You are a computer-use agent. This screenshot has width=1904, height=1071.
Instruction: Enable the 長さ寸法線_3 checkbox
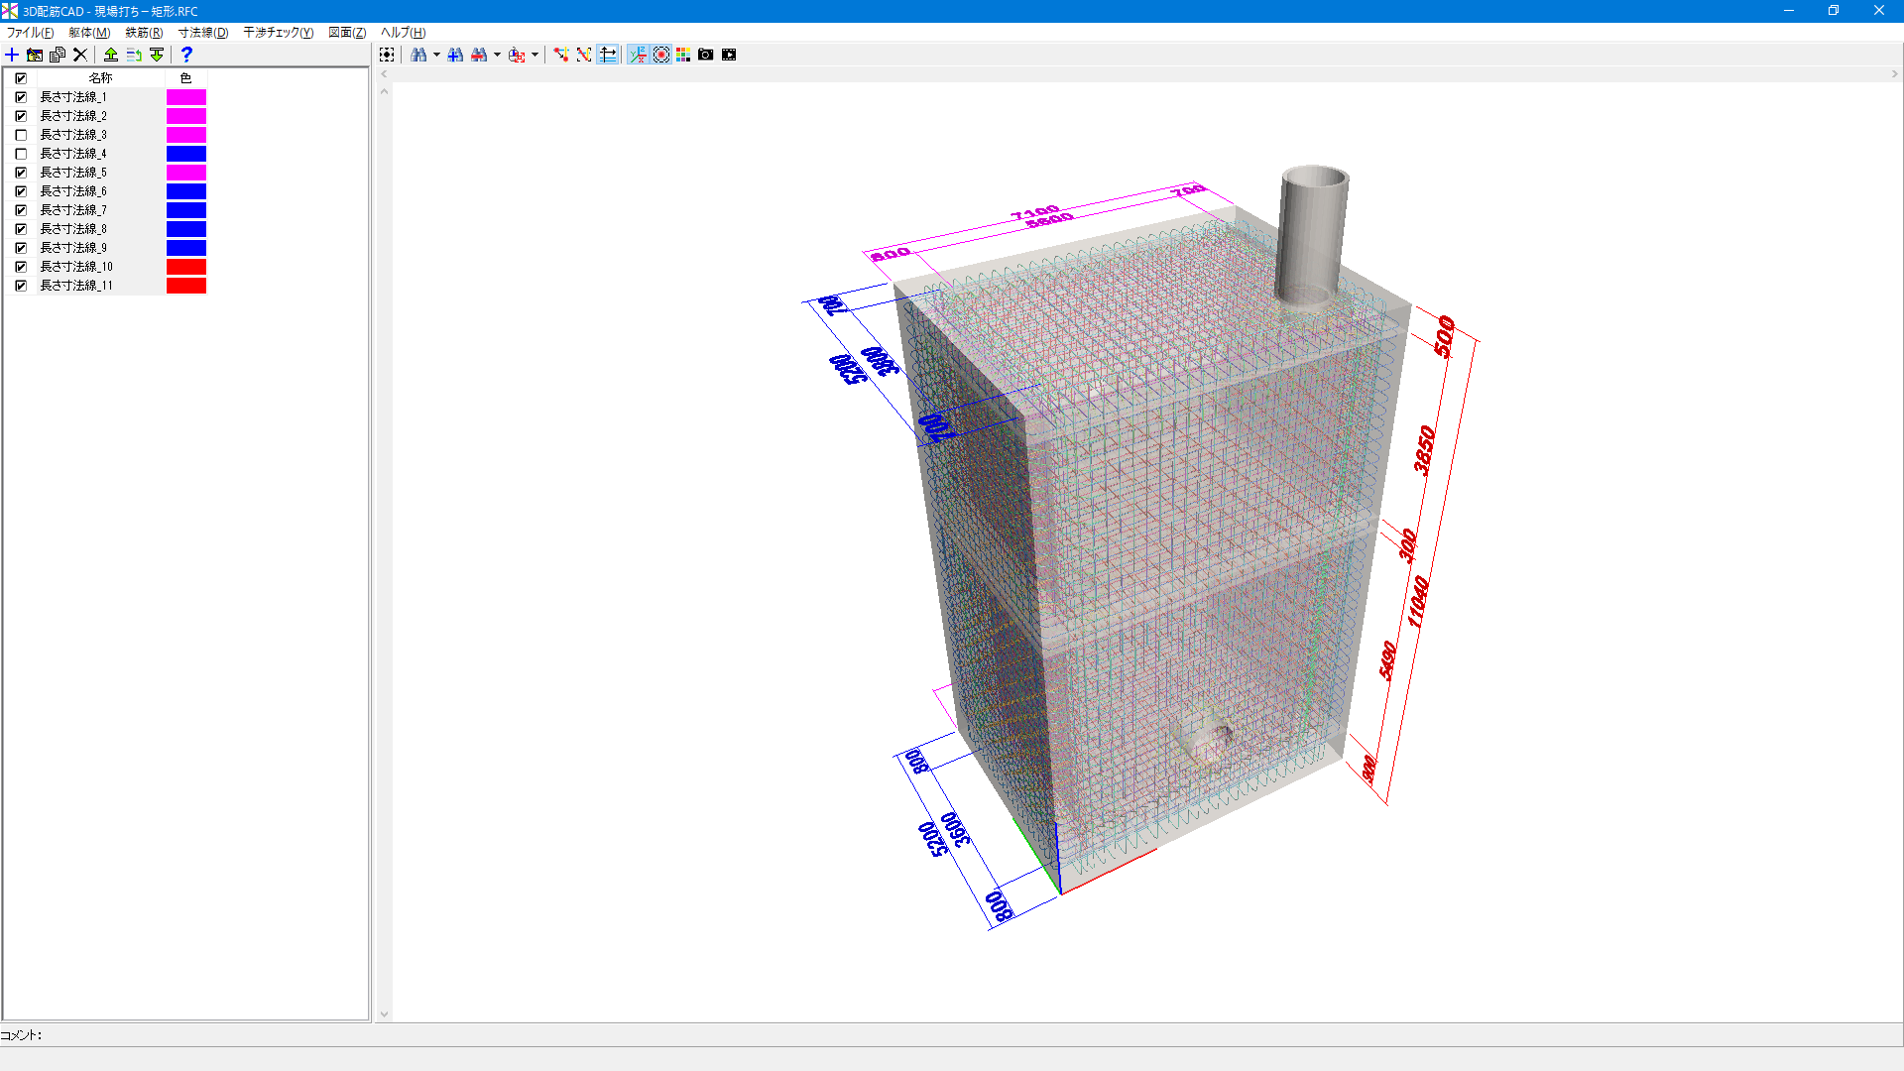(x=21, y=135)
